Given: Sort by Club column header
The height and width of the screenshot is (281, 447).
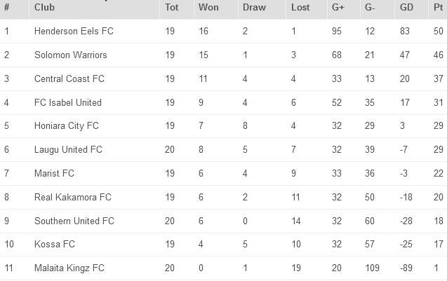Looking at the screenshot, I should click(x=44, y=8).
